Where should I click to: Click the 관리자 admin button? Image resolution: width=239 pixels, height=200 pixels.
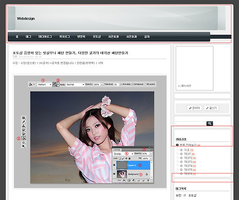(194, 108)
